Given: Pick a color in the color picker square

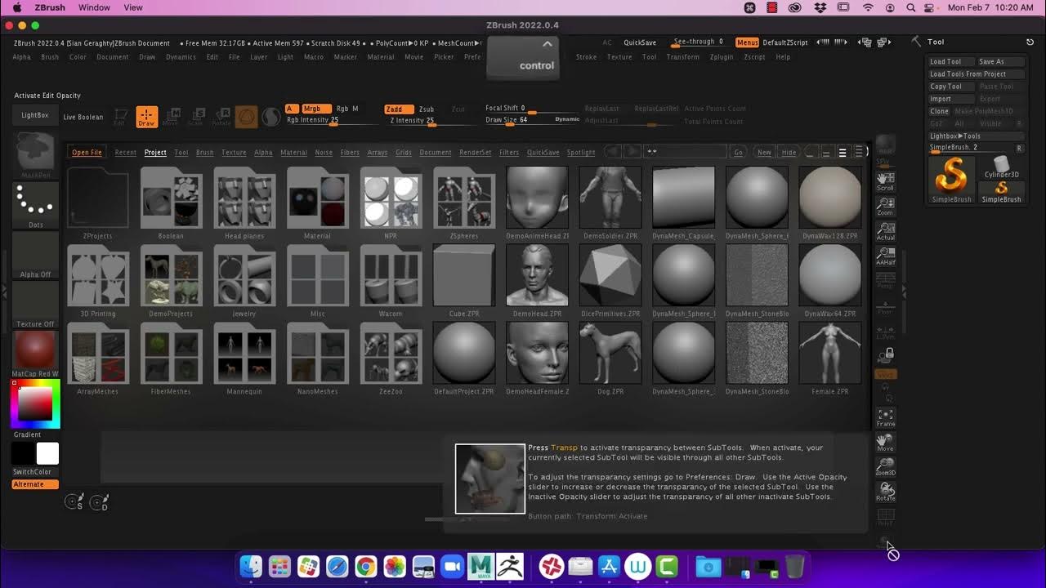Looking at the screenshot, I should tap(35, 404).
